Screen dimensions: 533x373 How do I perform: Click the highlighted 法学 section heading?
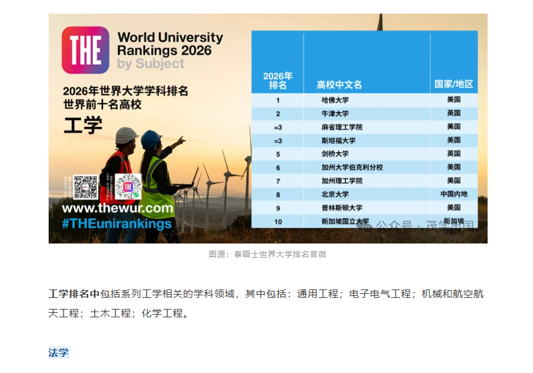click(58, 353)
